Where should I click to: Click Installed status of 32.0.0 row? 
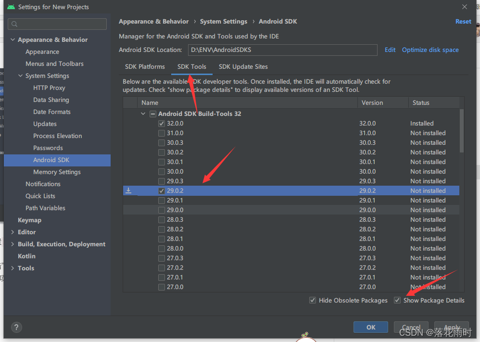click(x=422, y=124)
